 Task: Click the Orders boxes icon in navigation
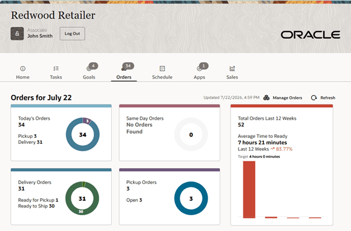tap(123, 69)
